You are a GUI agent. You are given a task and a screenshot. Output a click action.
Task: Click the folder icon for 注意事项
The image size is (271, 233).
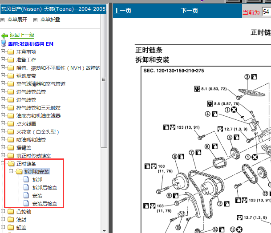pos(11,51)
